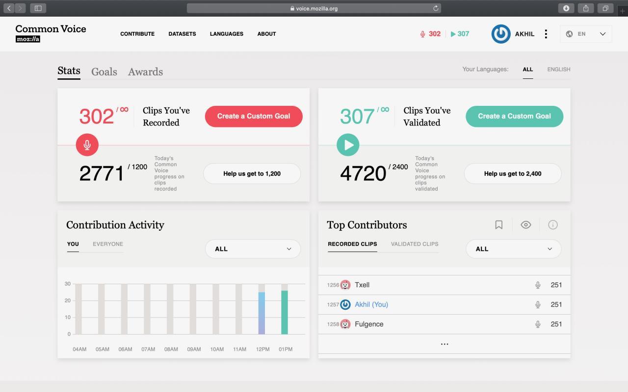Toggle the Safari sidebar button

tap(38, 8)
